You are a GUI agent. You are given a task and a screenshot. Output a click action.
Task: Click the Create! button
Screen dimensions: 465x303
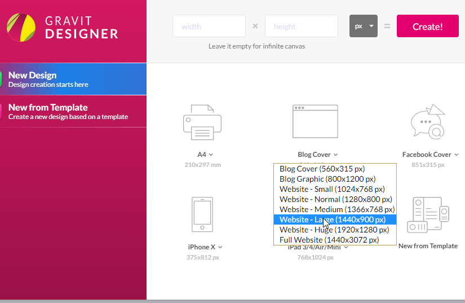pos(428,26)
